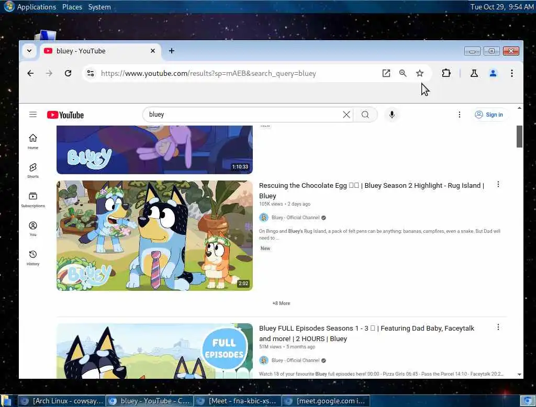Switch to Meet - fna-kbic taskbar window
The width and height of the screenshot is (536, 407).
[238, 401]
